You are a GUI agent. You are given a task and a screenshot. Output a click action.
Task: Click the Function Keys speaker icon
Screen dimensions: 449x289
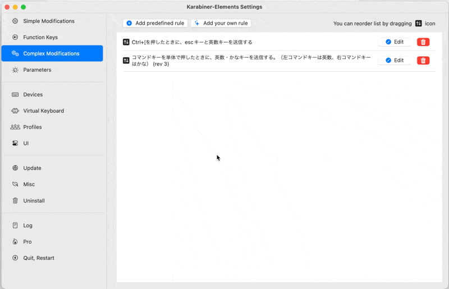point(15,37)
